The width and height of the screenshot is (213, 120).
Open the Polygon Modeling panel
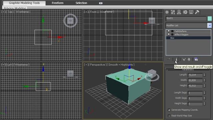[x=15, y=8]
